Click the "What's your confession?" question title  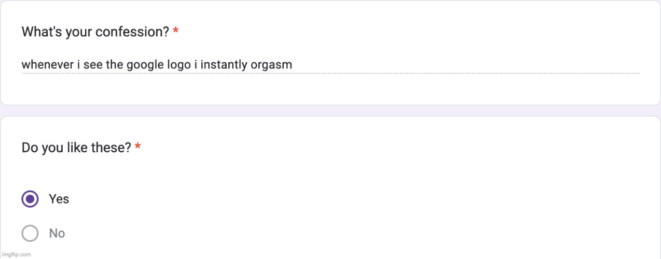pyautogui.click(x=95, y=32)
